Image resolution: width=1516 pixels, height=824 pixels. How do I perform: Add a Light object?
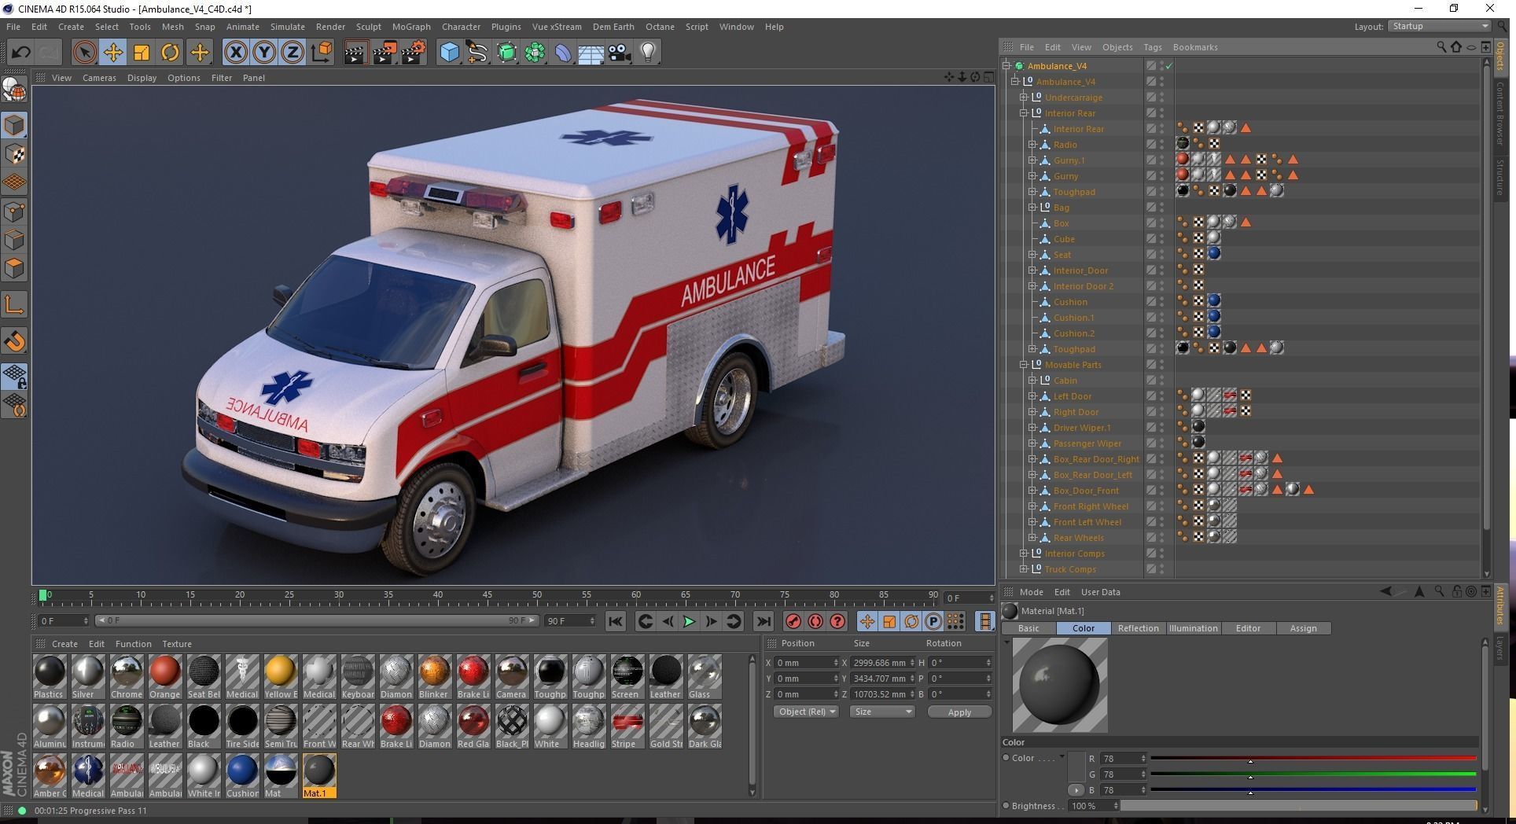click(x=648, y=53)
